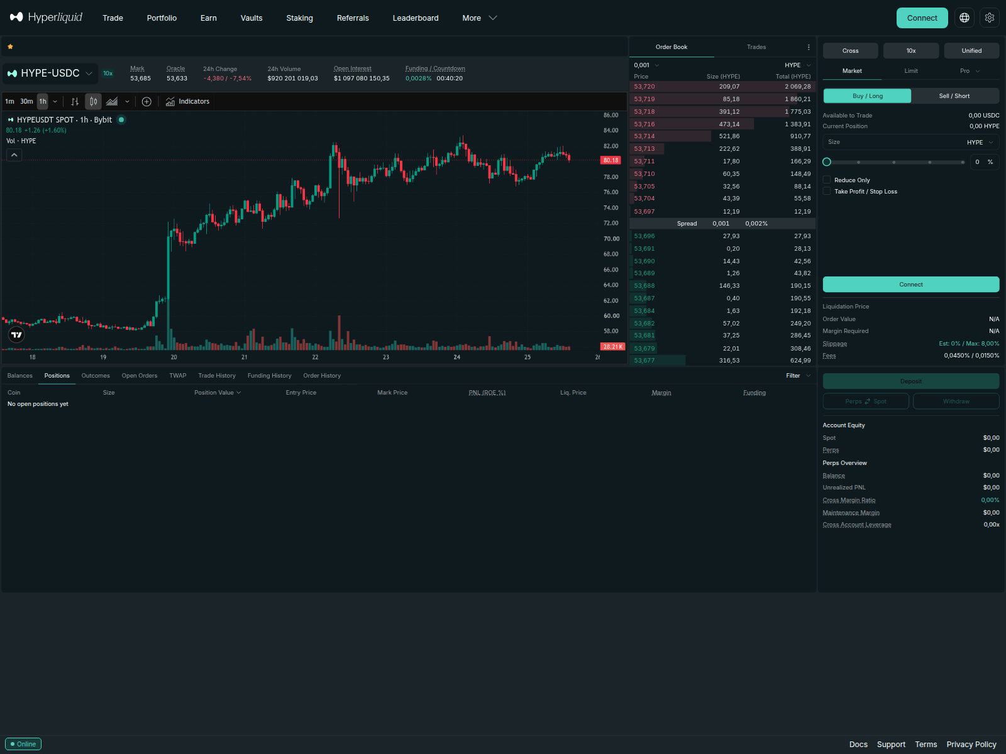Select the Buy / Long side
Screen dimensions: 1006x754
(867, 96)
